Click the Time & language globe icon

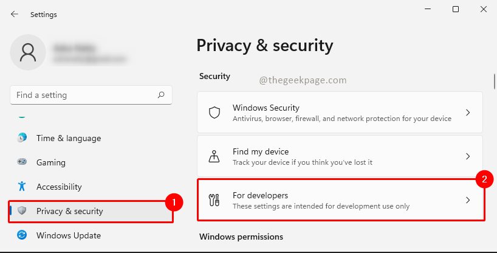(22, 138)
